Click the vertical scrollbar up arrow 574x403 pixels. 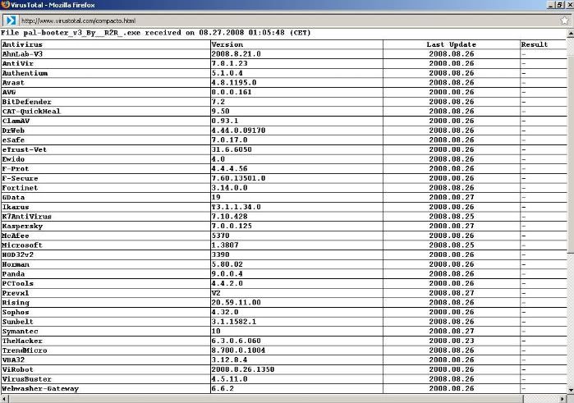(571, 34)
